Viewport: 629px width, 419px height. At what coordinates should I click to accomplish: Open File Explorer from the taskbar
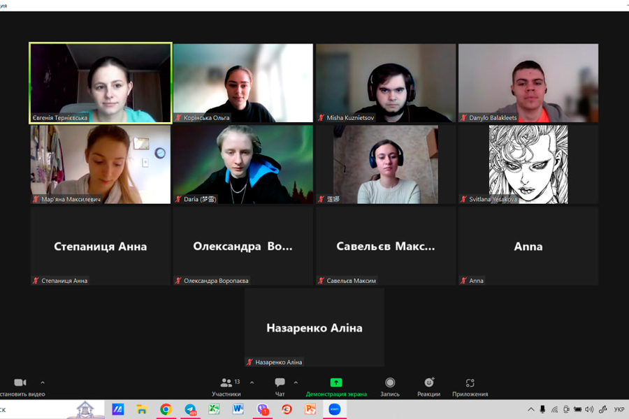(142, 409)
